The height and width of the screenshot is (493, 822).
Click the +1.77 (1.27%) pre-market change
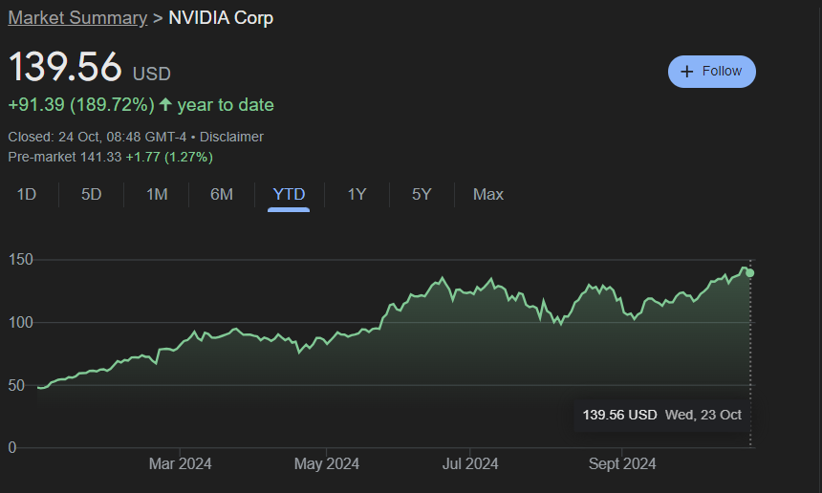coord(169,158)
